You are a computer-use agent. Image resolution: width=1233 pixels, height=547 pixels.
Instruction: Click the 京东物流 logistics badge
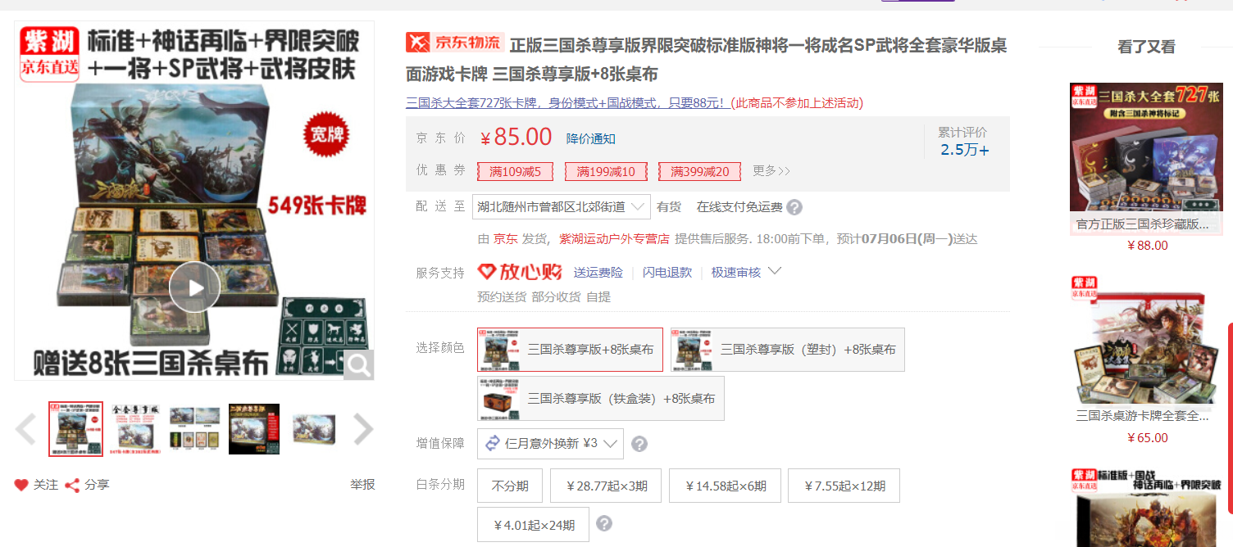(x=455, y=42)
